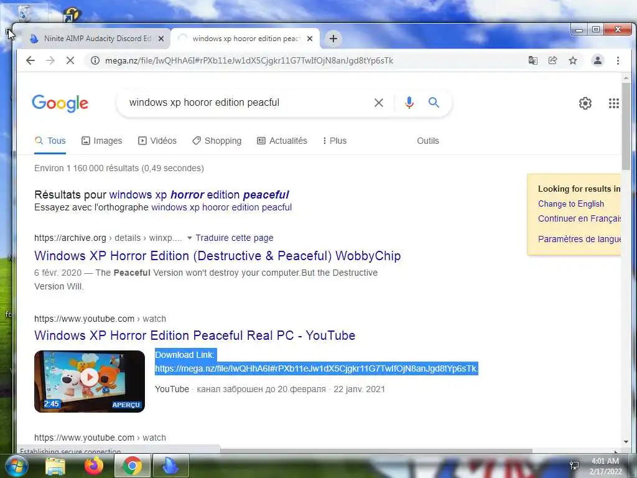Viewport: 637px width, 478px height.
Task: Switch to Images results
Action: pyautogui.click(x=102, y=141)
